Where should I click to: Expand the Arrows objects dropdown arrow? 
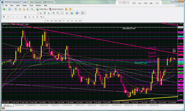pos(44,17)
